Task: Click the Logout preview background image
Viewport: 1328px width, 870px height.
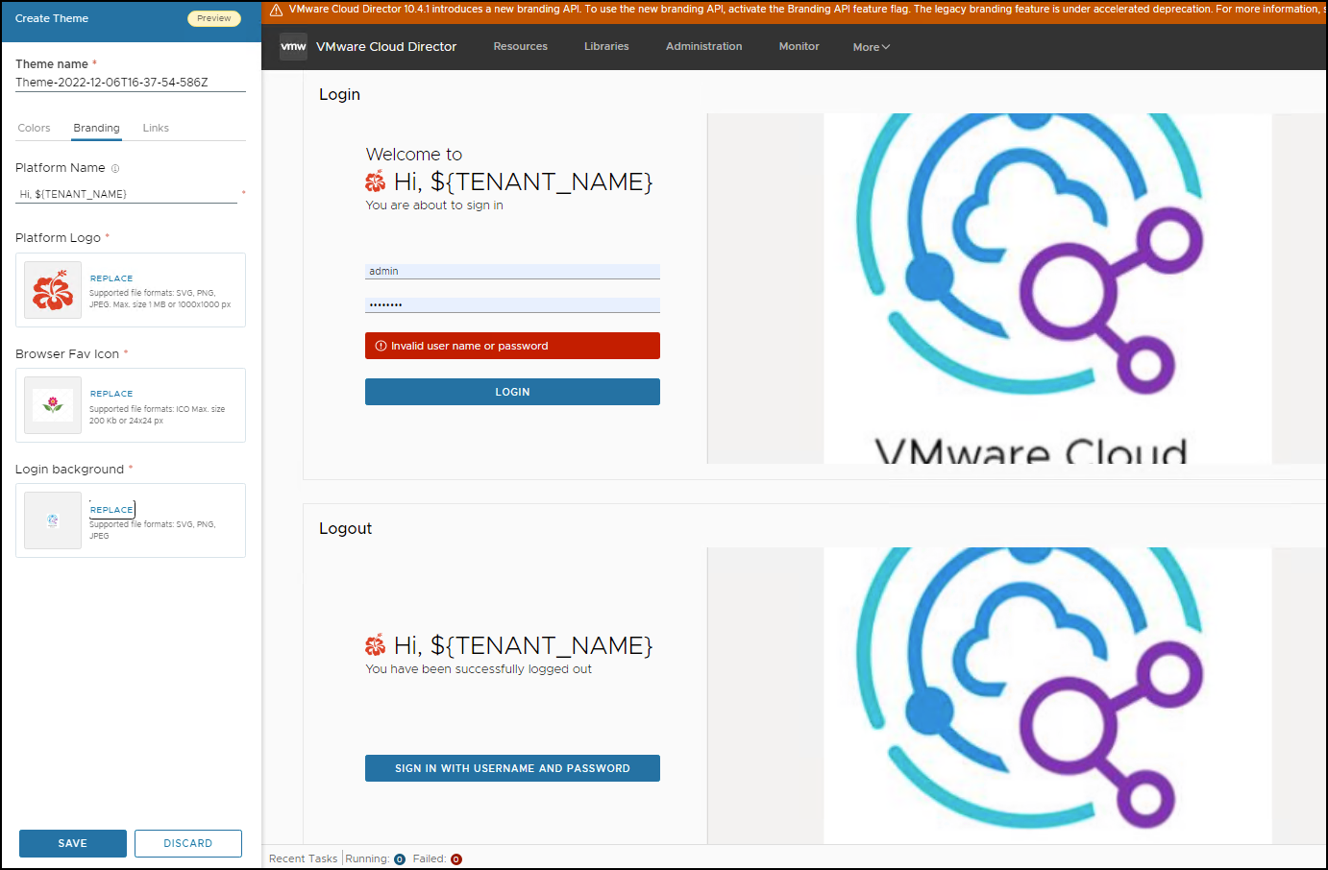Action: [1017, 695]
